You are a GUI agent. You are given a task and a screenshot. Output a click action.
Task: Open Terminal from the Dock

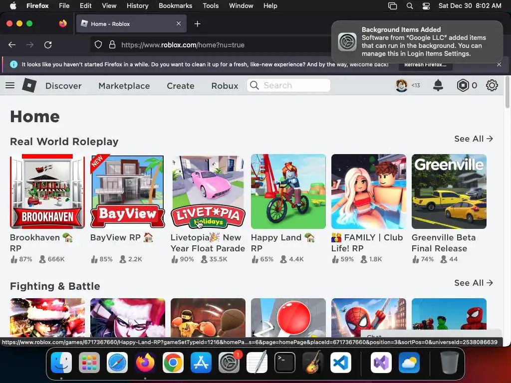tap(285, 363)
